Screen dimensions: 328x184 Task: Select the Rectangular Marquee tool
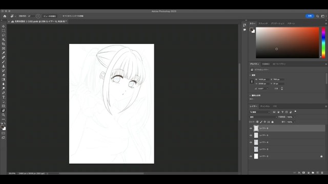click(x=4, y=31)
